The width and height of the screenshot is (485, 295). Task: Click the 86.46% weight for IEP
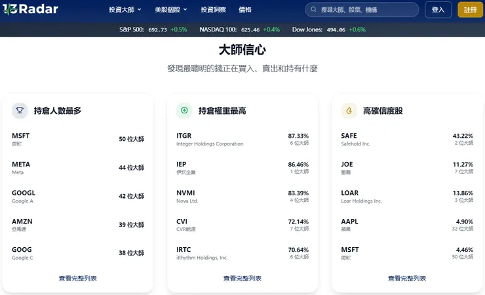(298, 164)
